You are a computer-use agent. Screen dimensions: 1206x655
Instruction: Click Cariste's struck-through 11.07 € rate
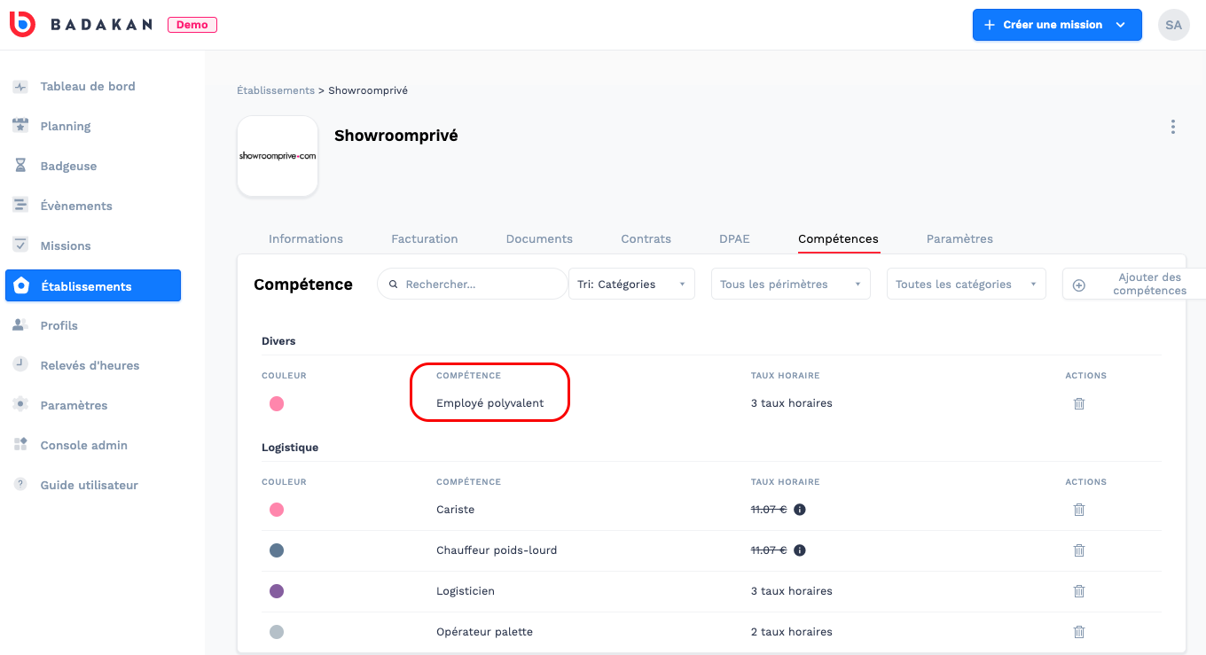769,510
